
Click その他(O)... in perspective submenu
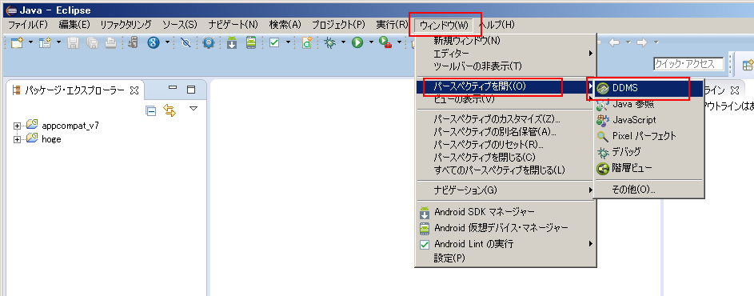(x=633, y=190)
